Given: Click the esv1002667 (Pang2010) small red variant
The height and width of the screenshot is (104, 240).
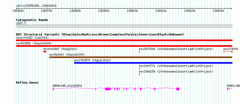Looking at the screenshot, I should click(45, 52).
